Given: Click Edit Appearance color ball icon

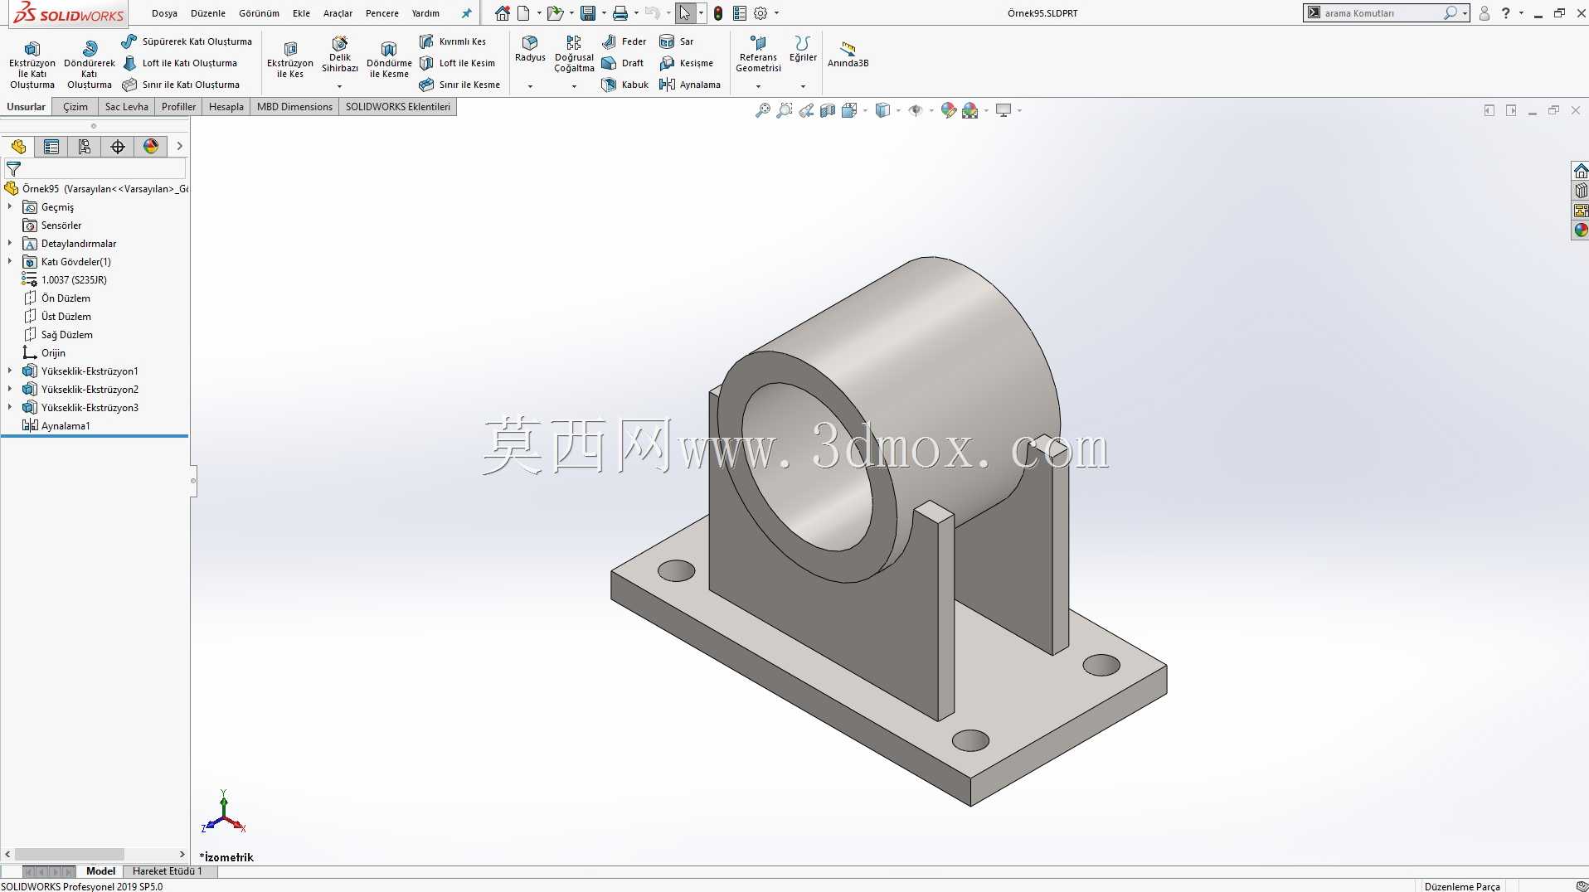Looking at the screenshot, I should tap(949, 110).
